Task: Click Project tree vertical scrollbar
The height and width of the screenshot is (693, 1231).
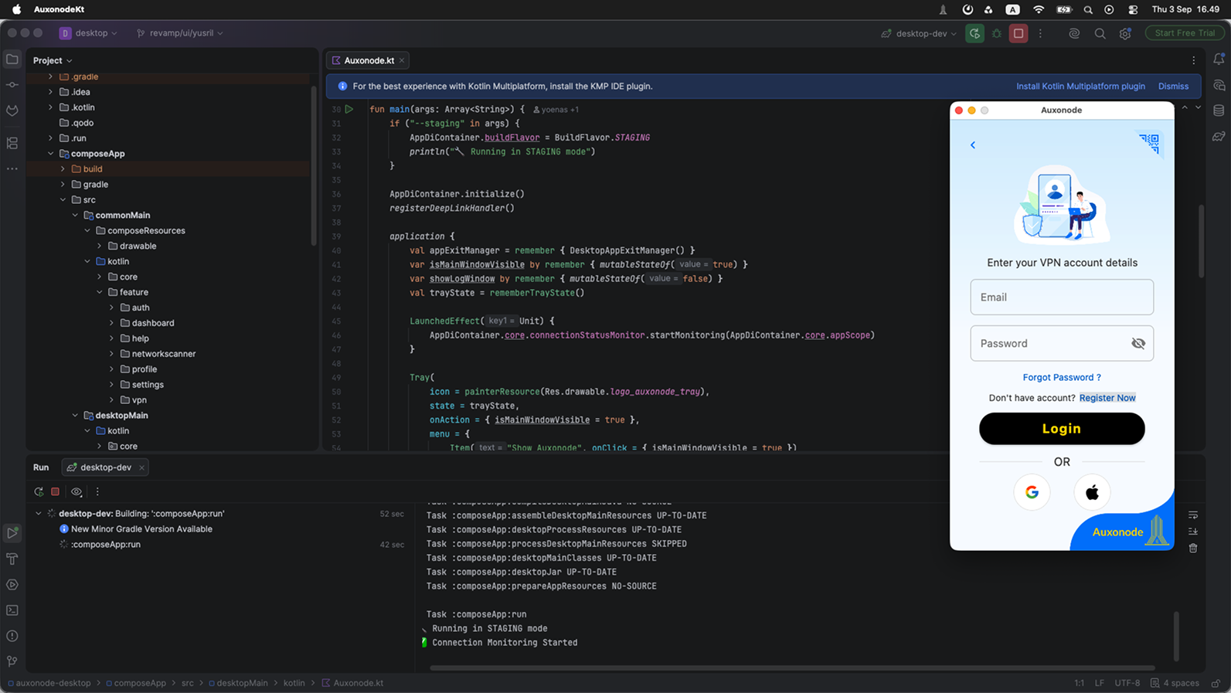Action: pyautogui.click(x=314, y=166)
